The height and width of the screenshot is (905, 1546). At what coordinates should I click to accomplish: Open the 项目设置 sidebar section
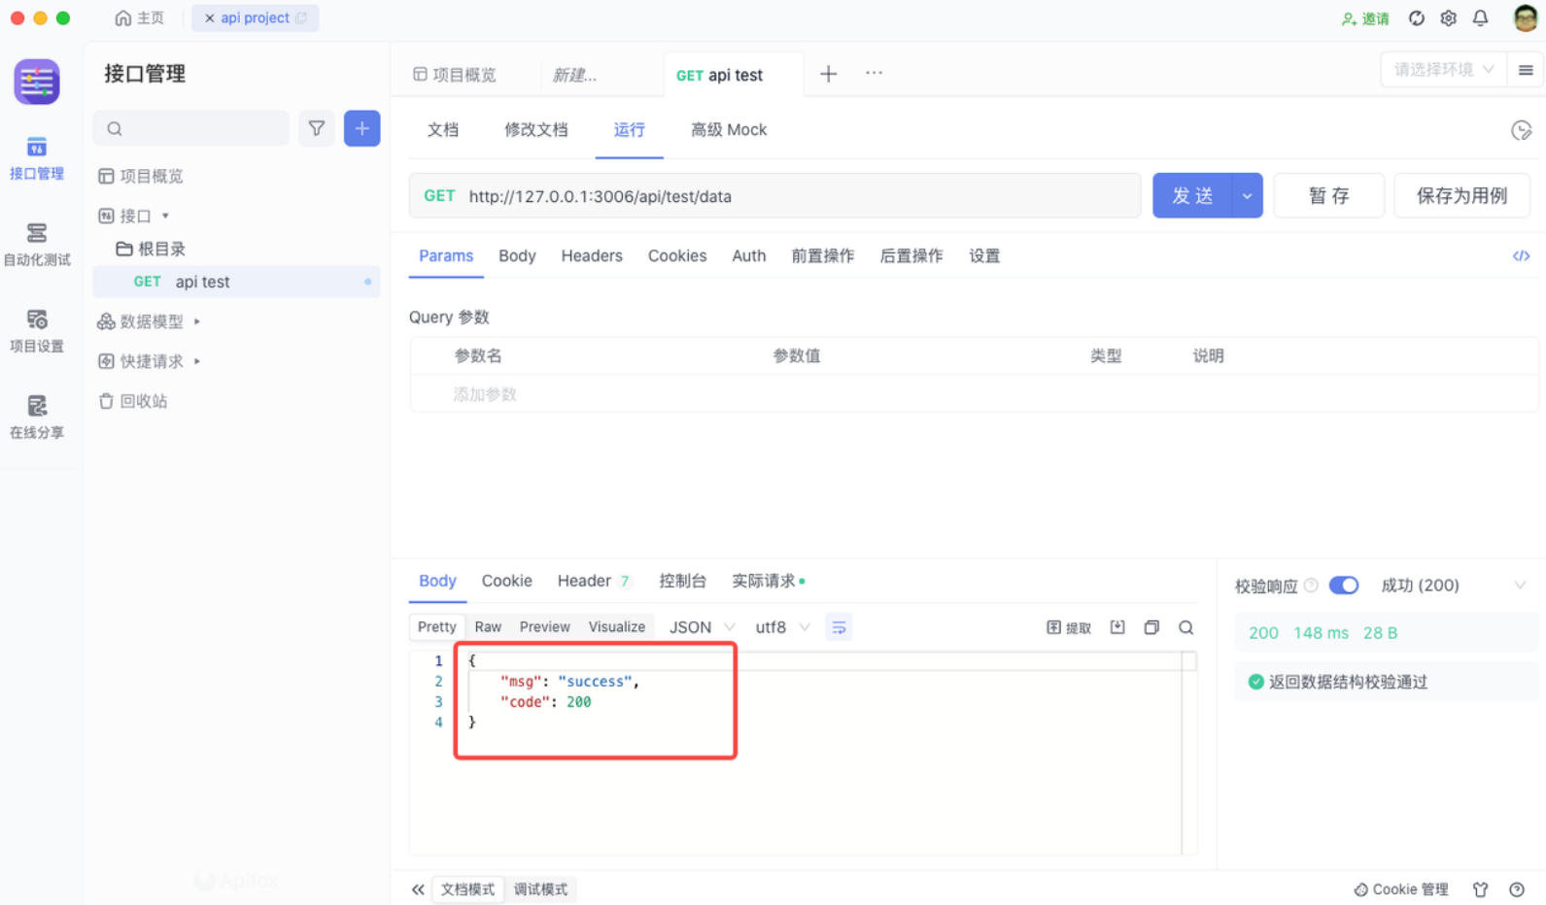[x=37, y=331]
